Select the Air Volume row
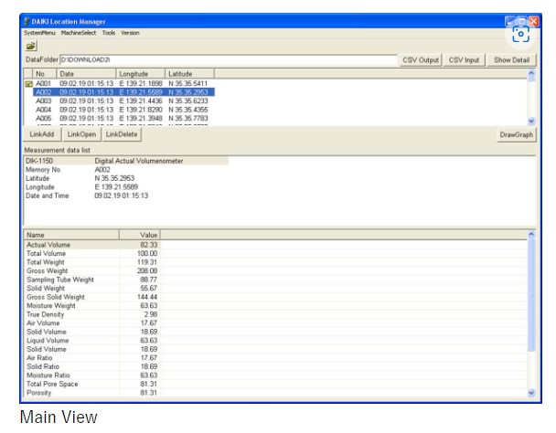 click(92, 322)
